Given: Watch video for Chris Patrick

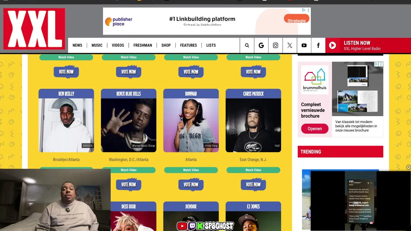Looking at the screenshot, I should coord(253,170).
